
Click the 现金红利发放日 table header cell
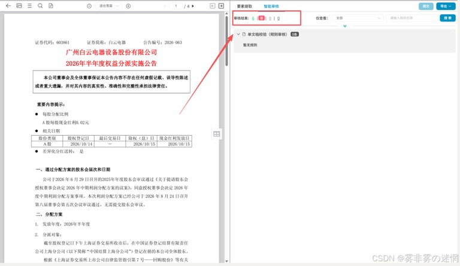[174, 138]
